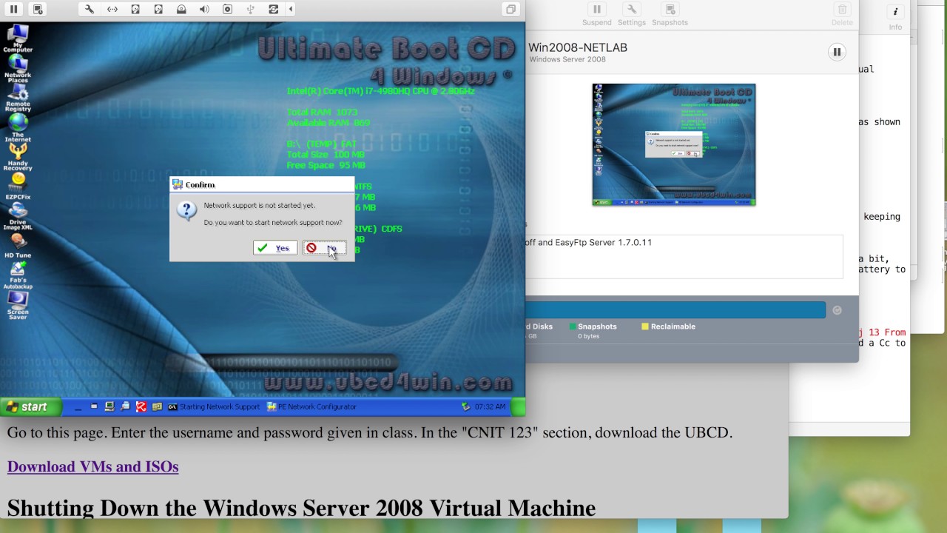Screen dimensions: 947x533
Task: Launch the Drive Image XML desktop icon
Action: 18,216
